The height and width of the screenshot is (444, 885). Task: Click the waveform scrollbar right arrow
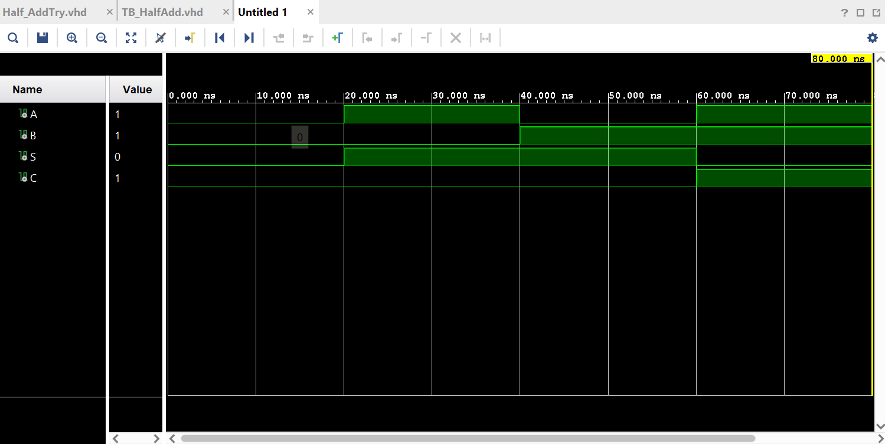click(867, 439)
